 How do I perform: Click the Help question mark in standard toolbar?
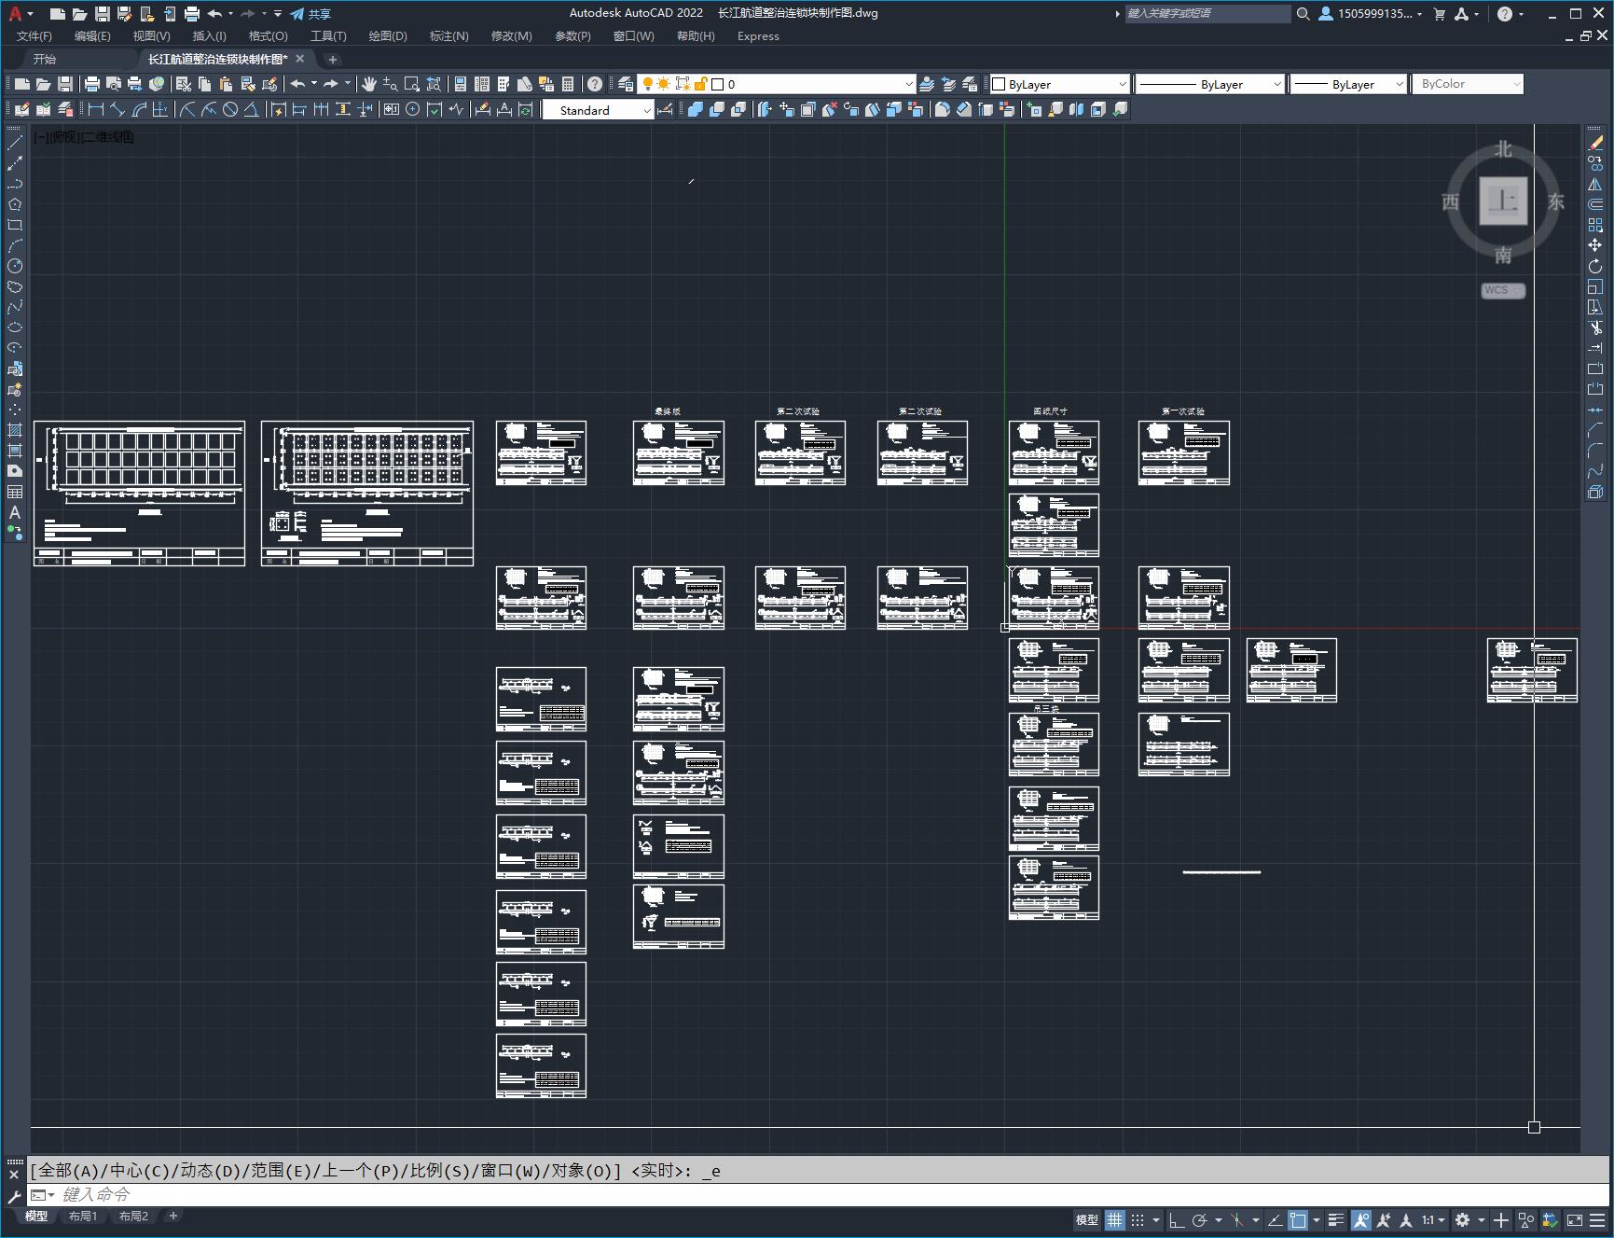tap(595, 84)
